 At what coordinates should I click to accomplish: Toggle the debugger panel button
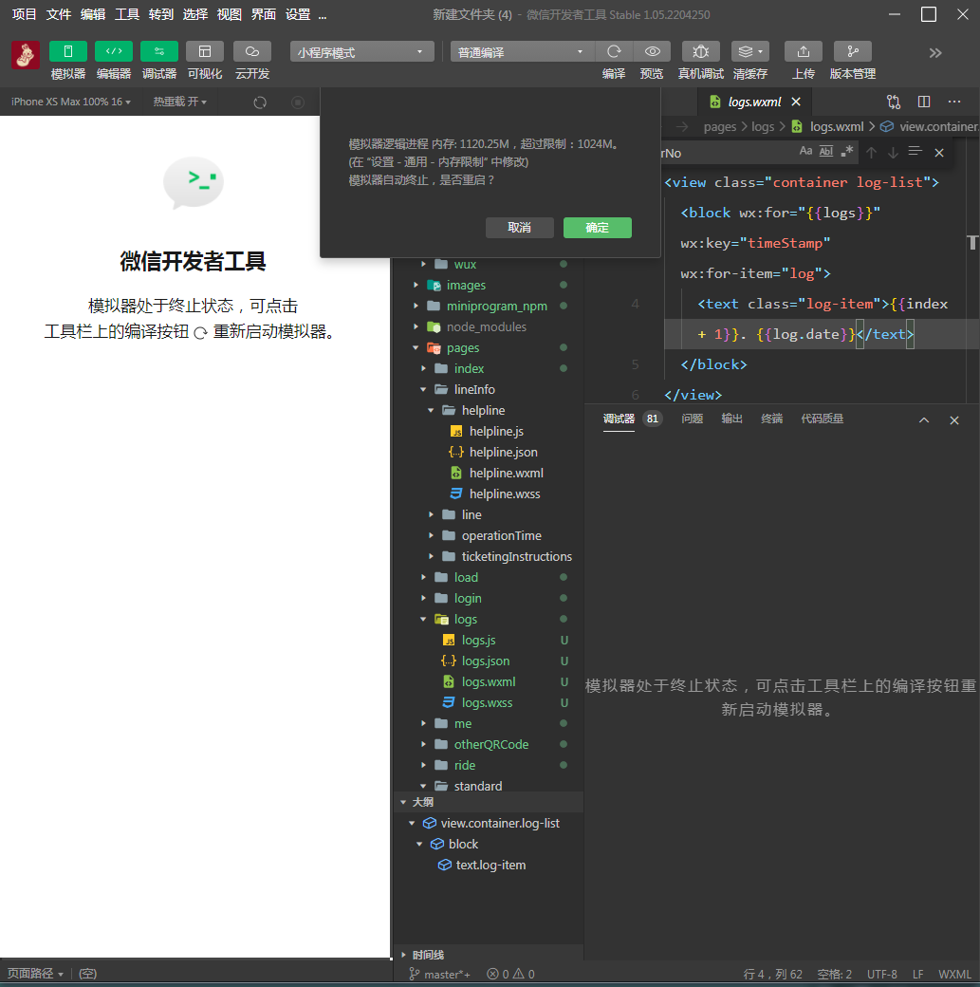[159, 51]
